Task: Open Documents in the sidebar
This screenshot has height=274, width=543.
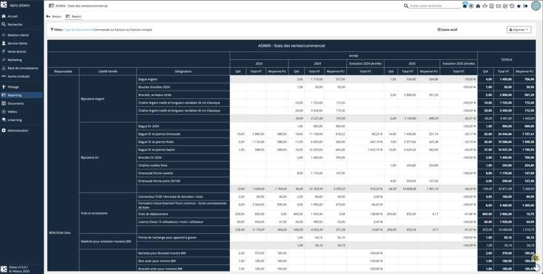Action: (15, 103)
